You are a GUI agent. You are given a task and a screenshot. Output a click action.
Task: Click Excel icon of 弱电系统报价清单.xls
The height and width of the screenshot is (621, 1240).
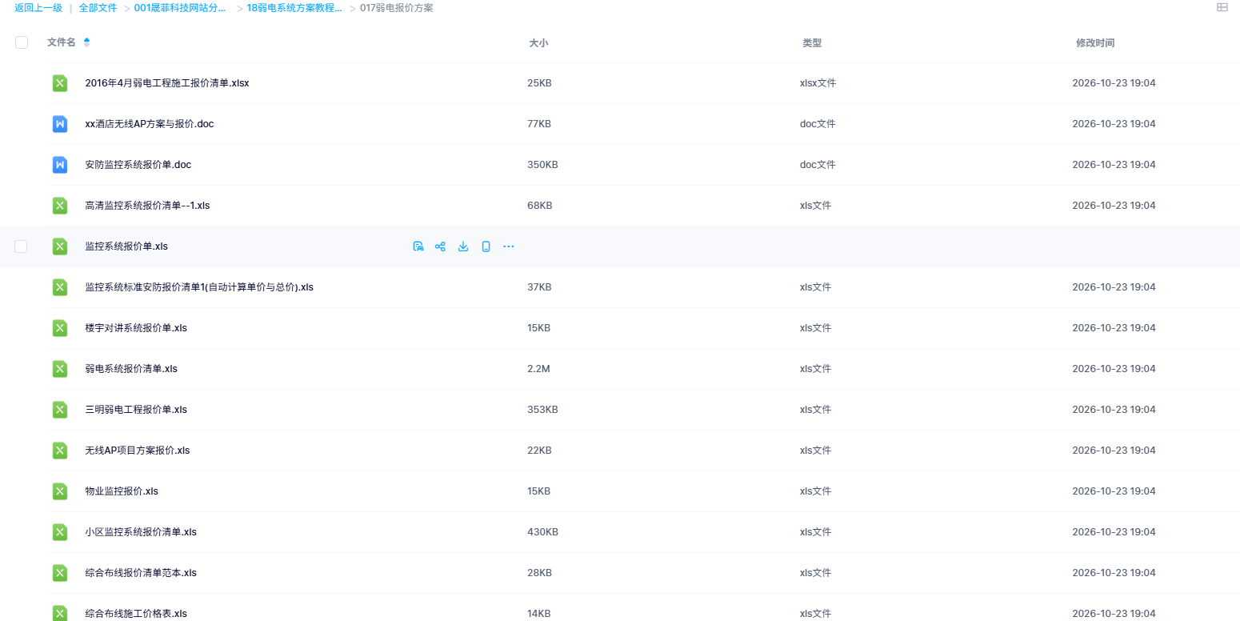[x=60, y=369]
